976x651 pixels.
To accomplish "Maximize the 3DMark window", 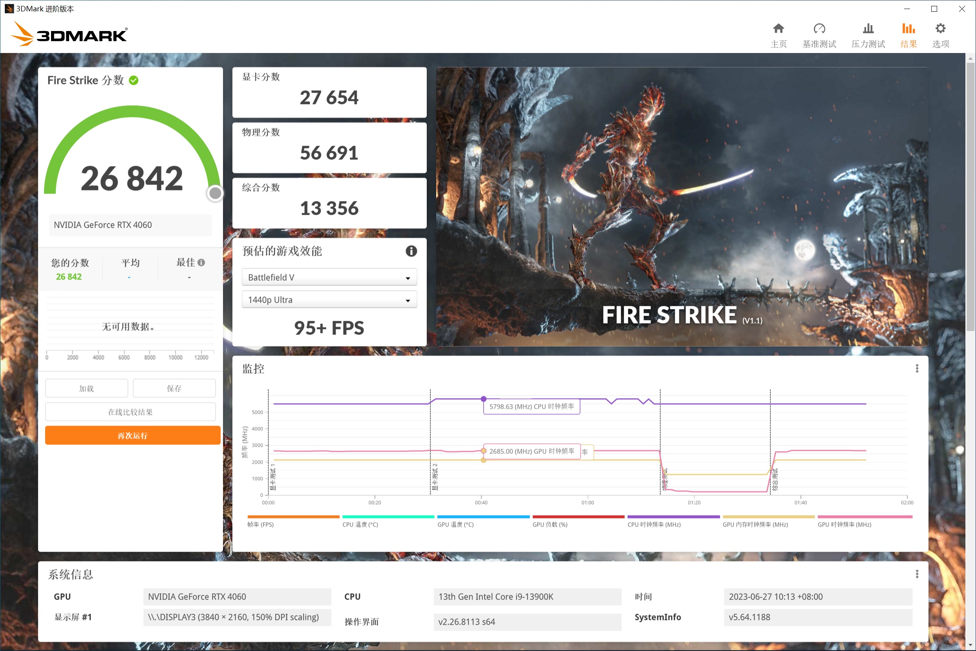I will click(x=934, y=9).
